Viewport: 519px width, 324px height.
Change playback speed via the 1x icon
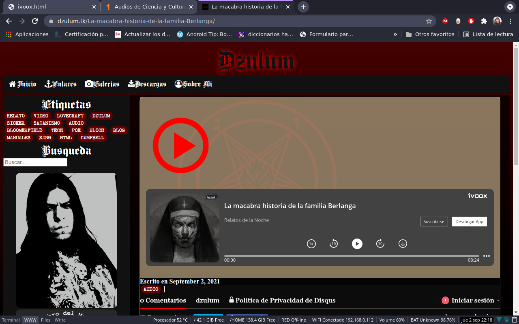(x=311, y=243)
